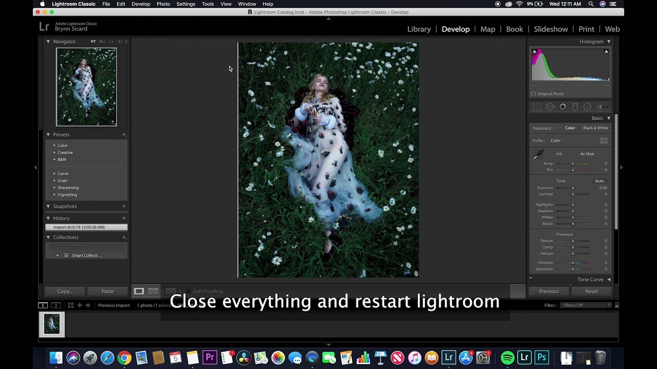Switch to the Library module
657x369 pixels.
pyautogui.click(x=419, y=29)
